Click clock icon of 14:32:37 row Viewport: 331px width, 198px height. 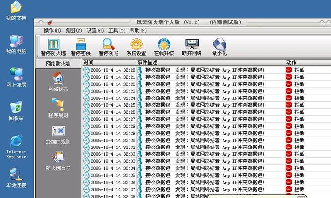[86, 189]
